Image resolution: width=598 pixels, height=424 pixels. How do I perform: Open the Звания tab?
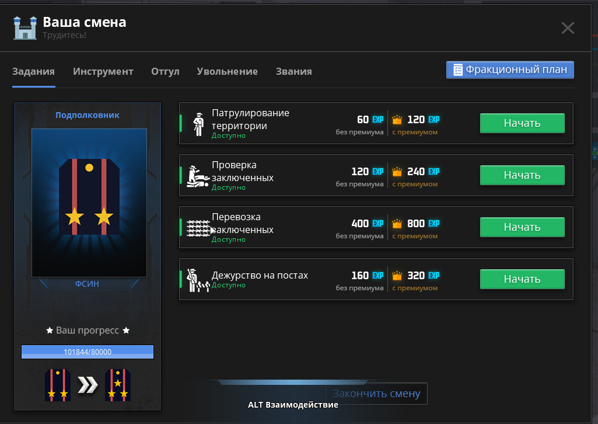(293, 72)
